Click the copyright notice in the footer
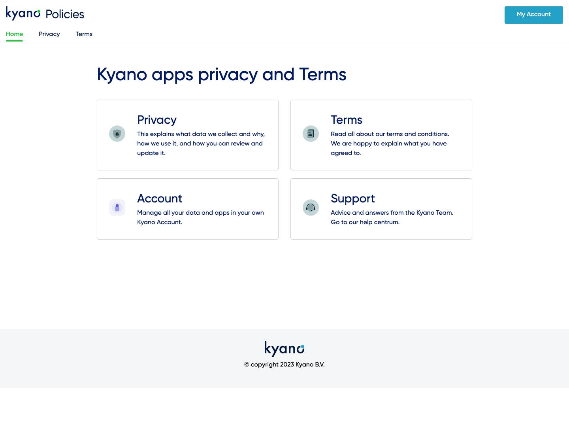The height and width of the screenshot is (427, 569). (x=284, y=364)
